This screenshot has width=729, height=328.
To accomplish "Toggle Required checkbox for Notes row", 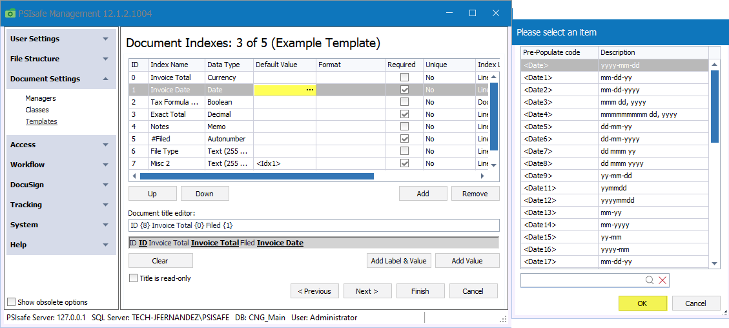I will click(405, 127).
